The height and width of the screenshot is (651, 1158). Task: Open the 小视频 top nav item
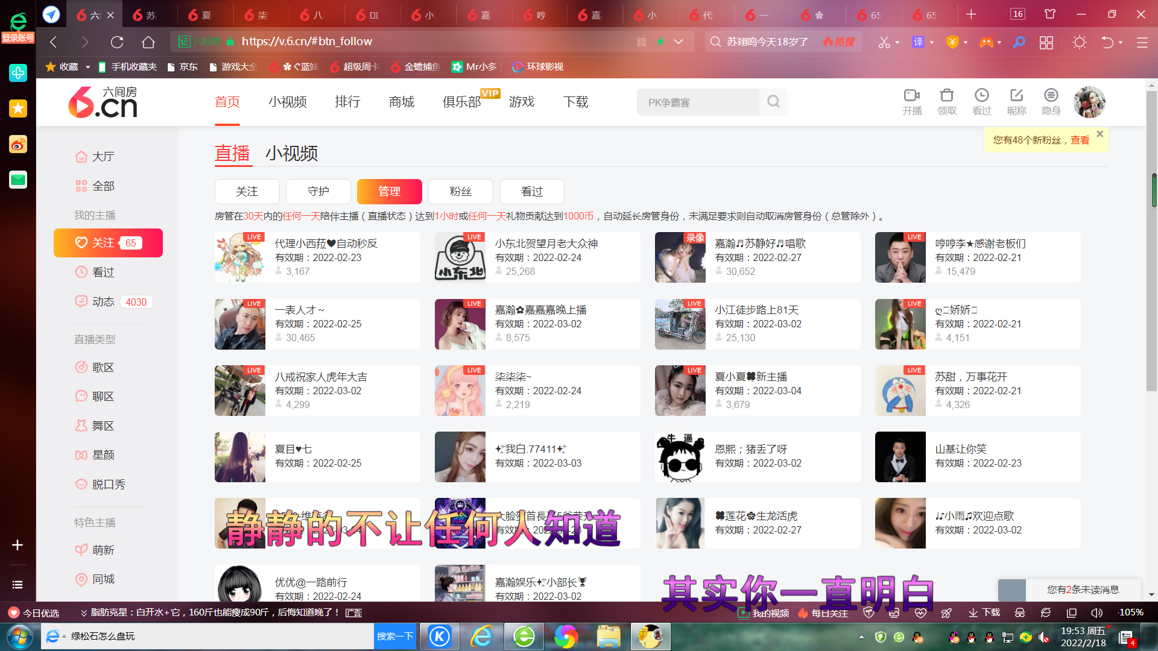288,102
